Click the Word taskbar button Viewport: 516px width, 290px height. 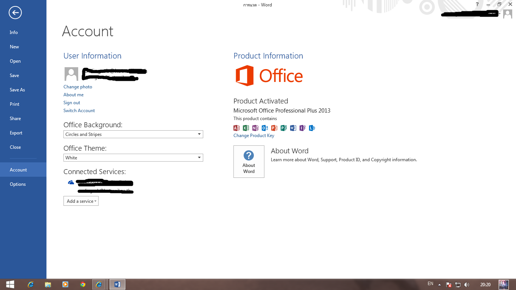[117, 284]
